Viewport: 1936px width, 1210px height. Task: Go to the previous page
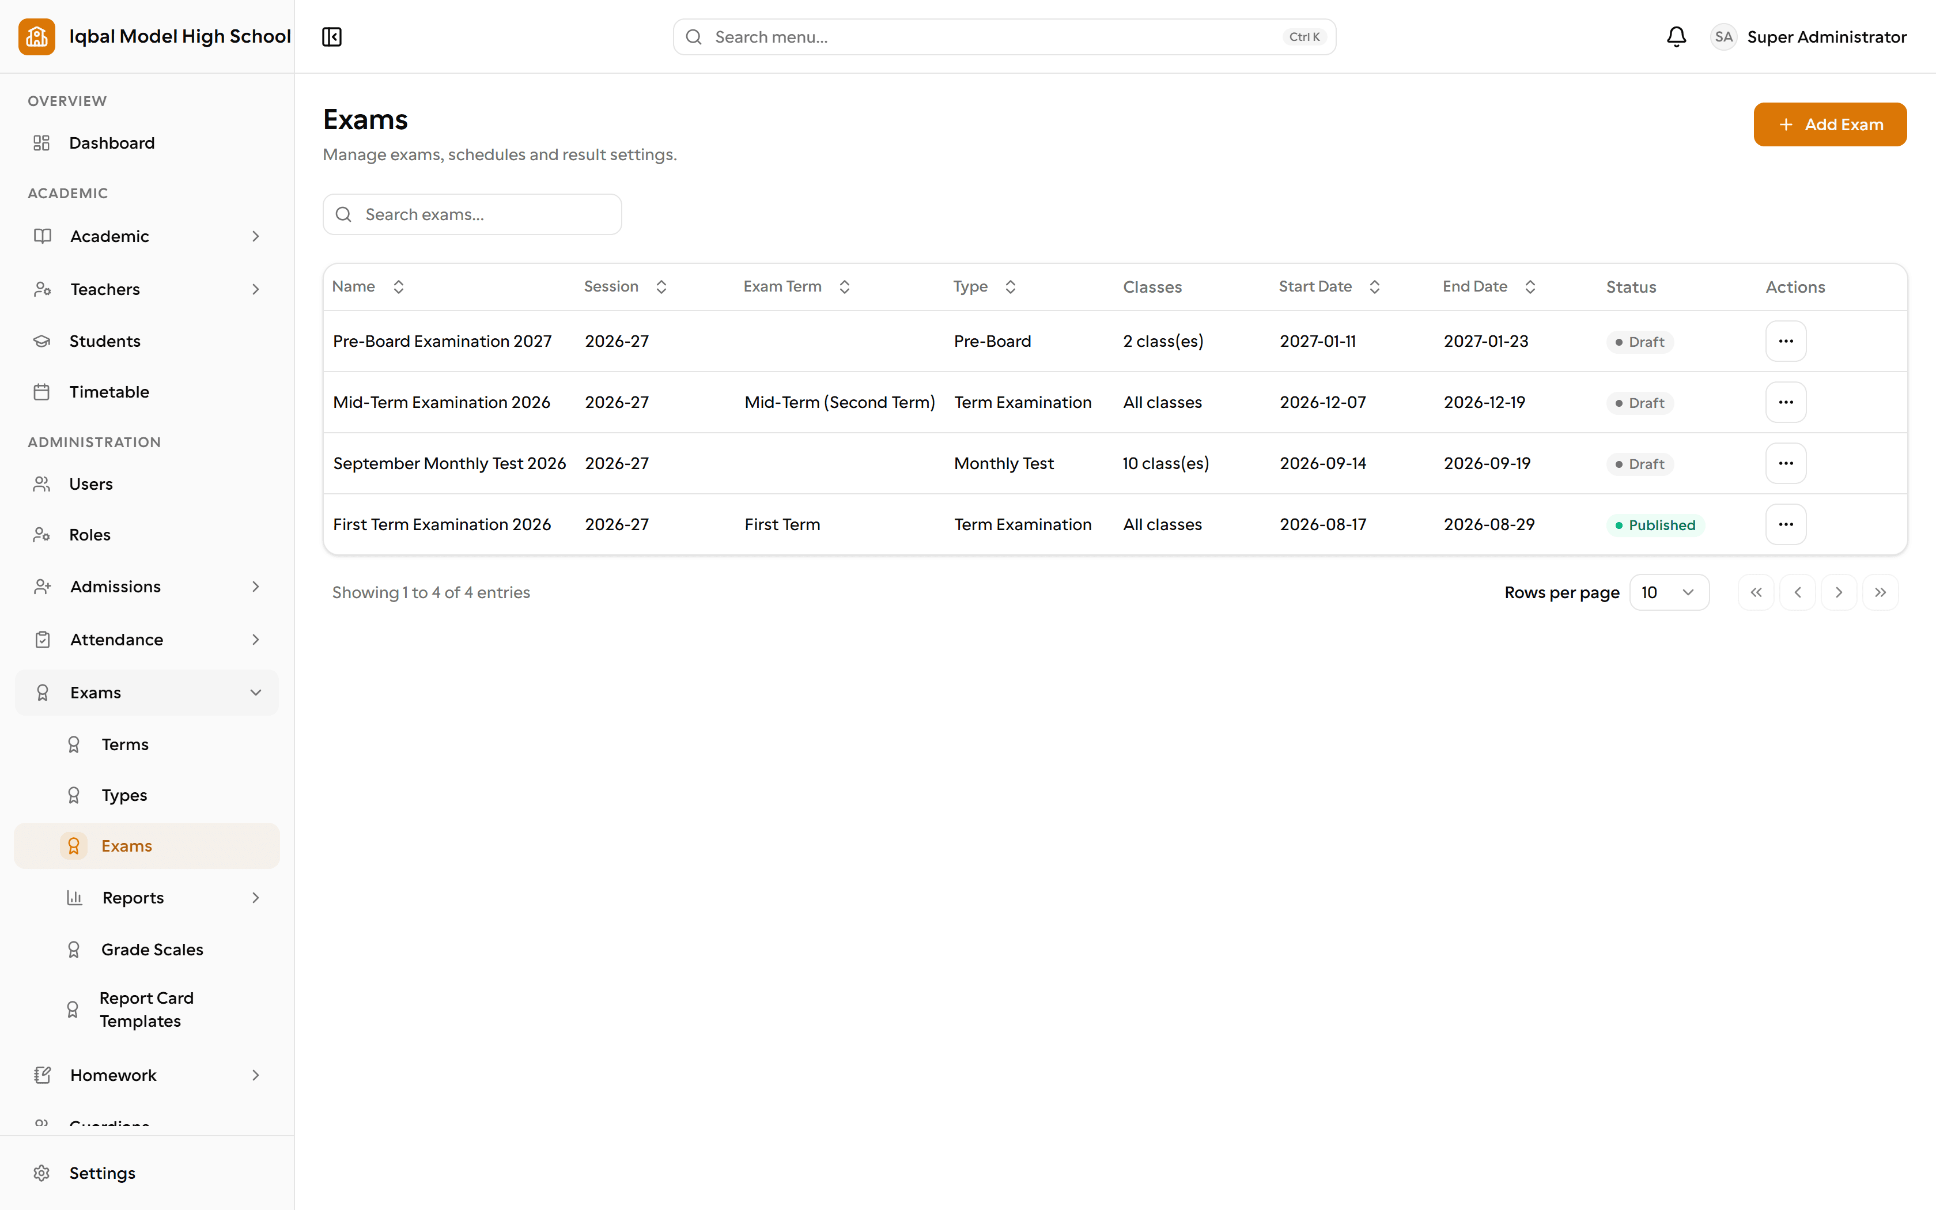click(x=1798, y=592)
